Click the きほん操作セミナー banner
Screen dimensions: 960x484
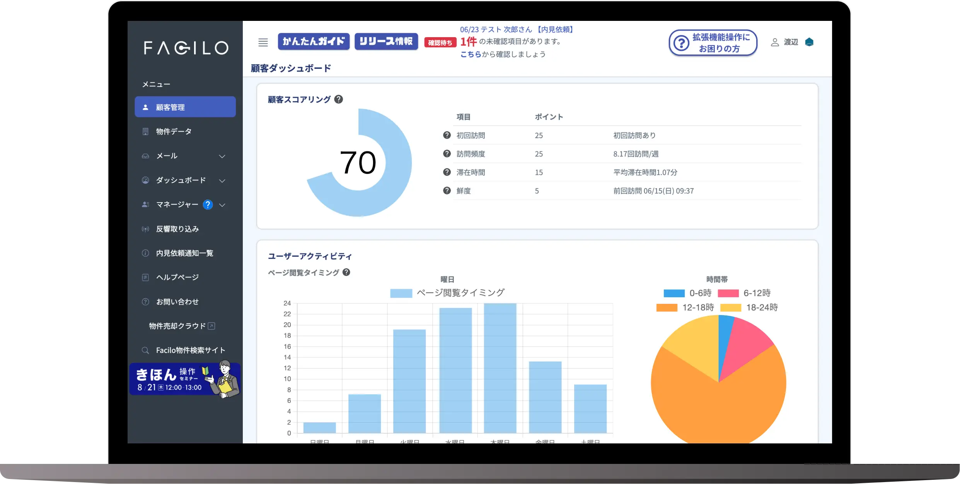(185, 379)
